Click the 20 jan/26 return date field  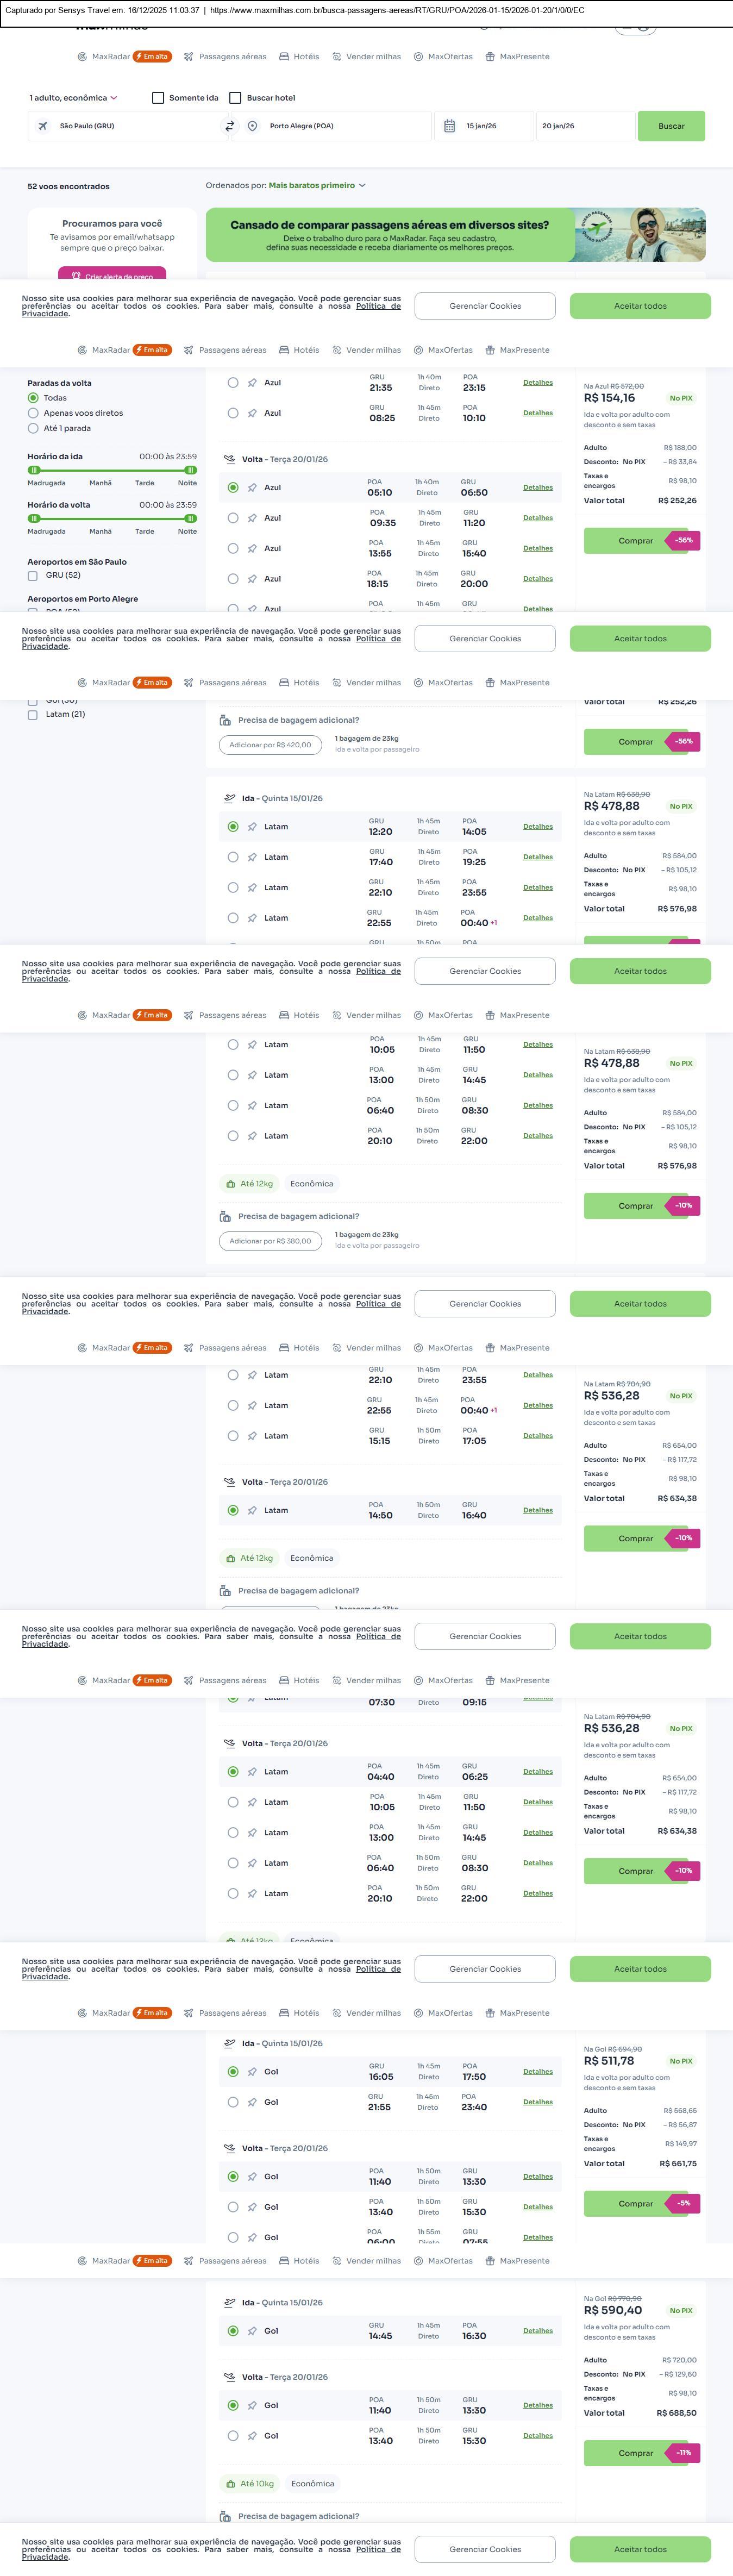[584, 126]
